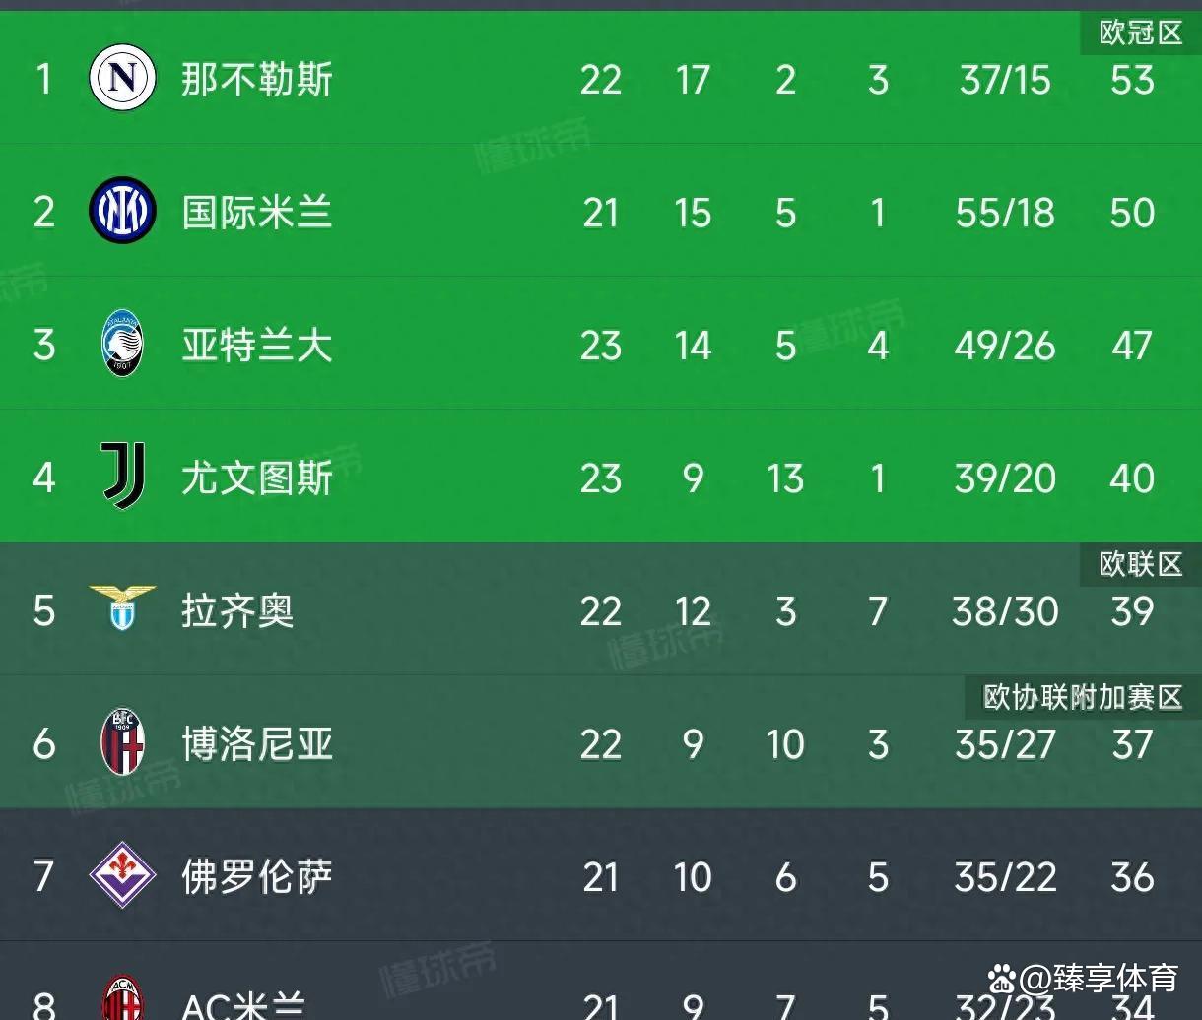Screen dimensions: 1202x1020
Task: Click the 佛罗伦萨 team name
Action: point(257,876)
